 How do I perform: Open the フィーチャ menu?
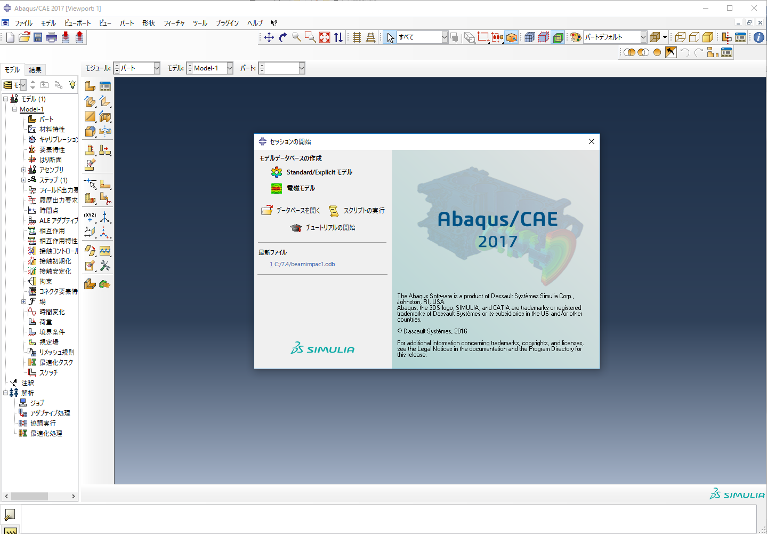[x=174, y=23]
